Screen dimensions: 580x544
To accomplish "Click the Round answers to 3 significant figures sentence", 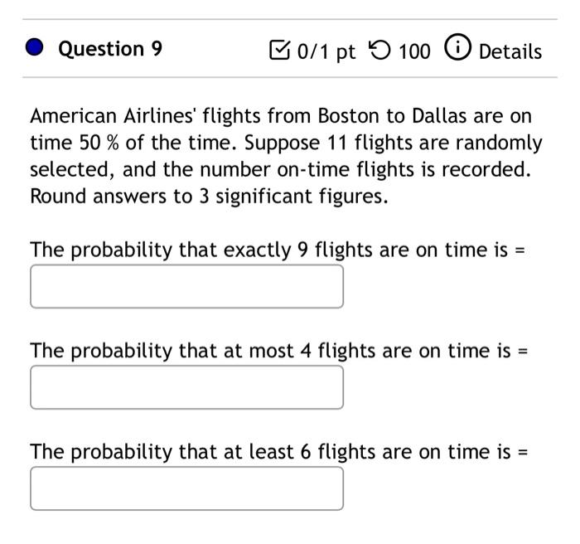I will pos(209,196).
